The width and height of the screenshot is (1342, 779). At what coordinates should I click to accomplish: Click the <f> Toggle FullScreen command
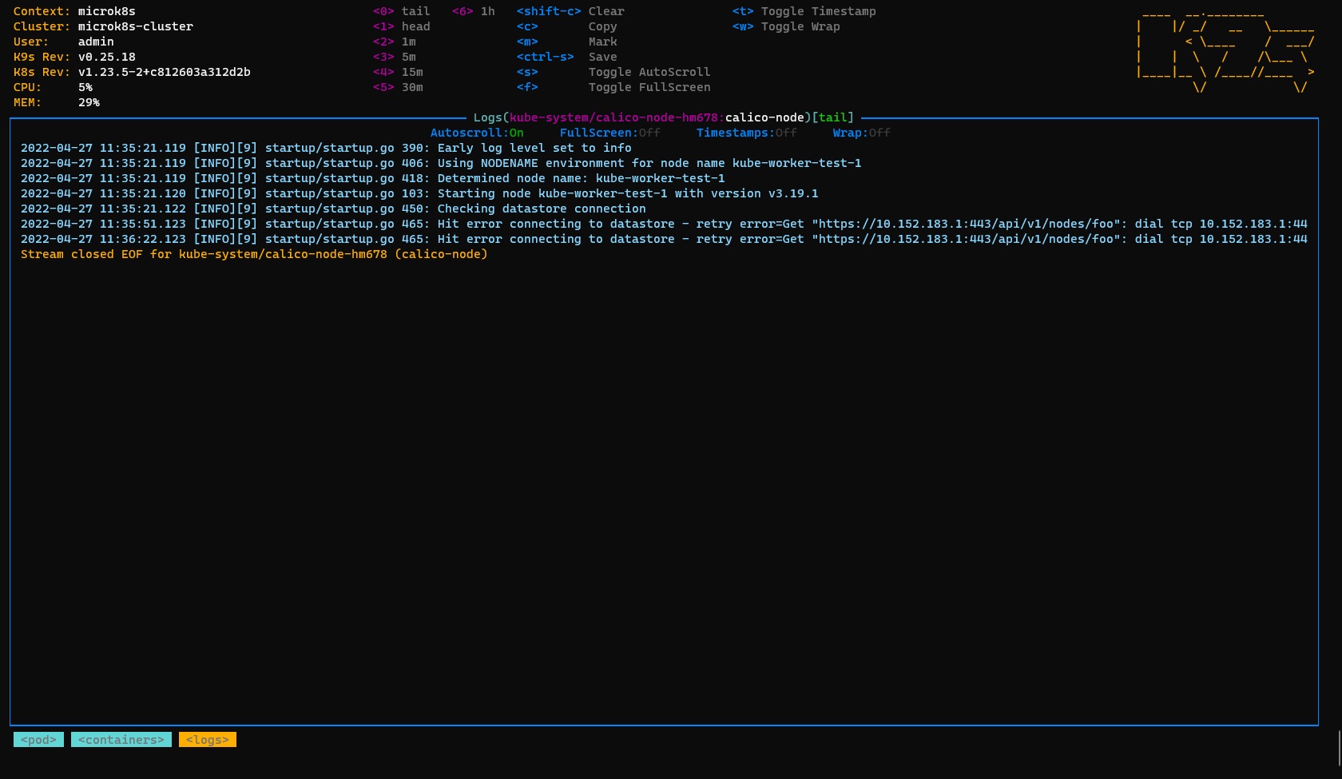(x=613, y=87)
